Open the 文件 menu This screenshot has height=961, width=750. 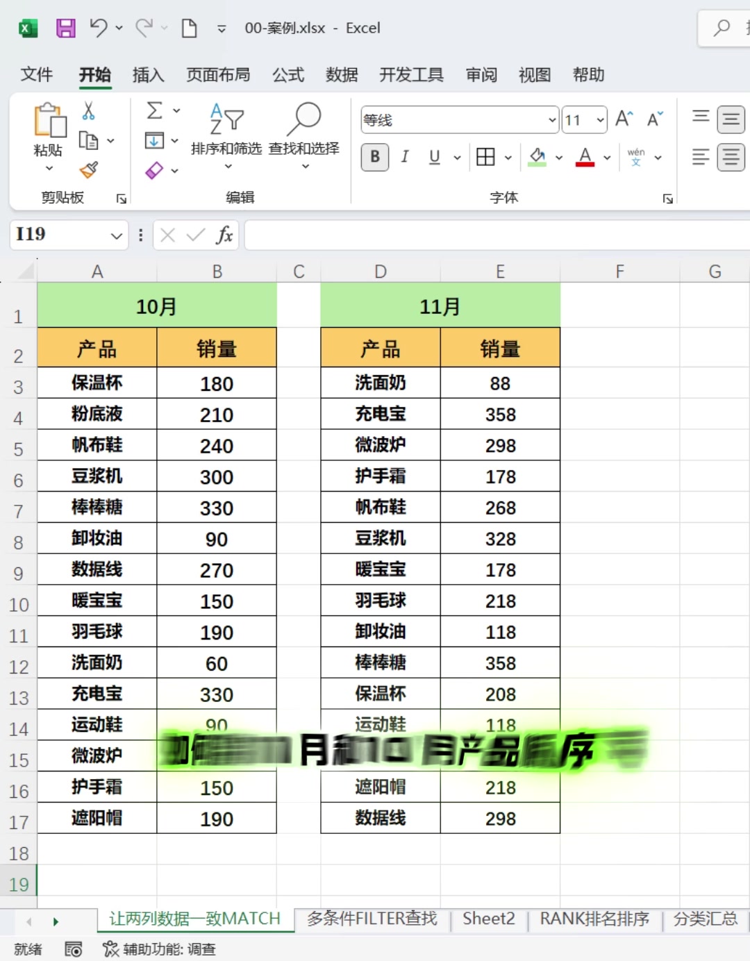point(36,74)
